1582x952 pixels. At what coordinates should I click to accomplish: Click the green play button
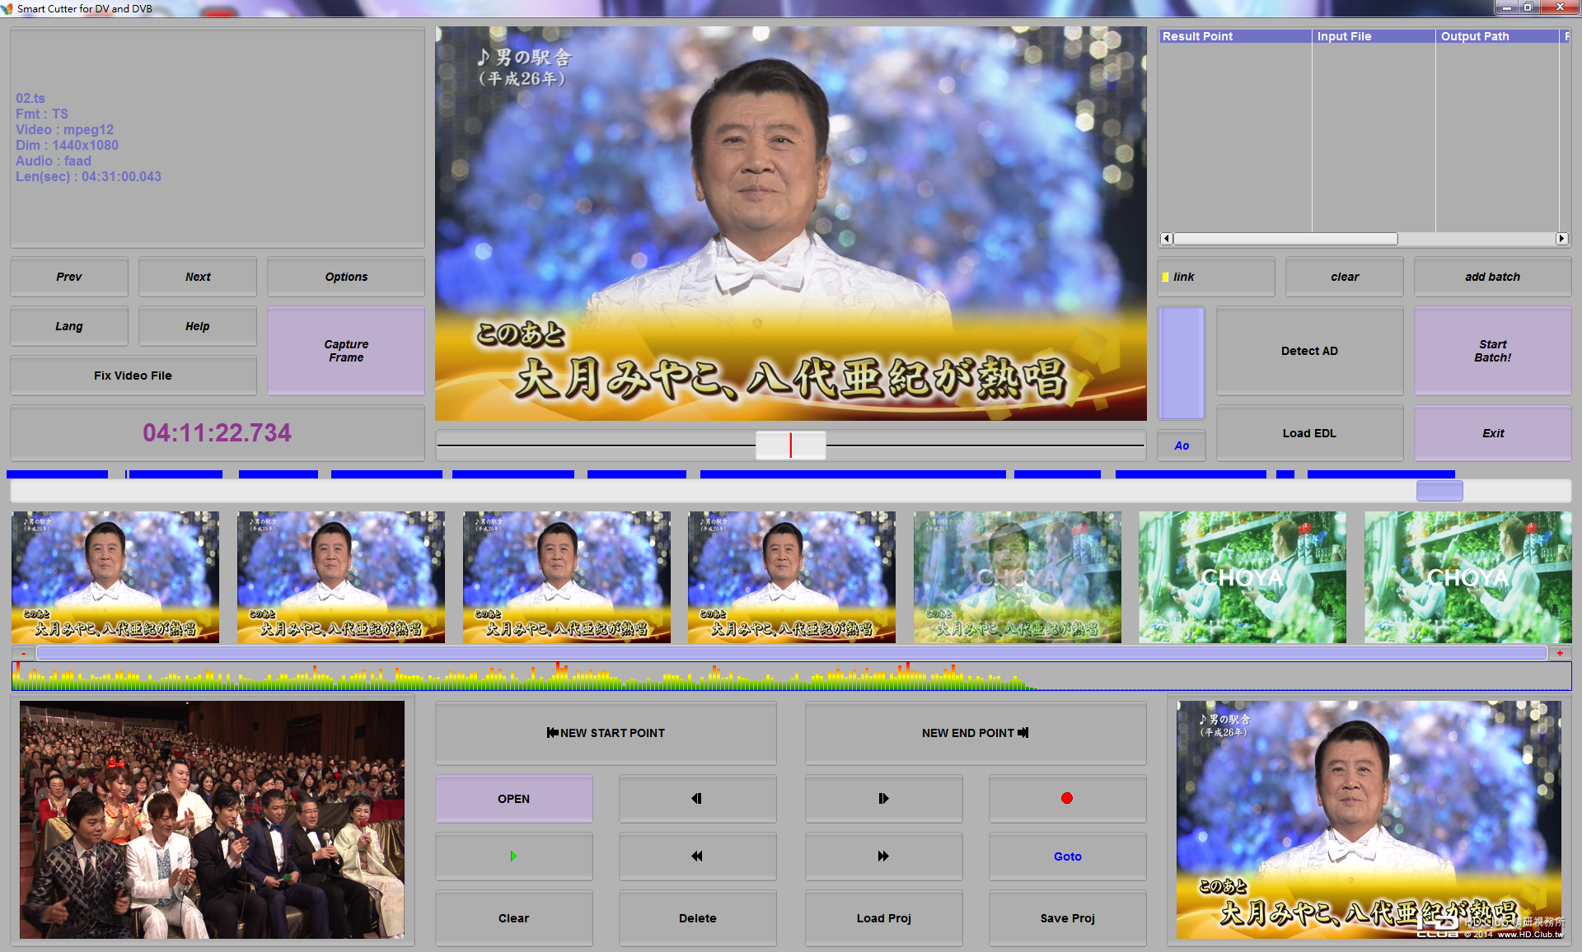tap(513, 856)
